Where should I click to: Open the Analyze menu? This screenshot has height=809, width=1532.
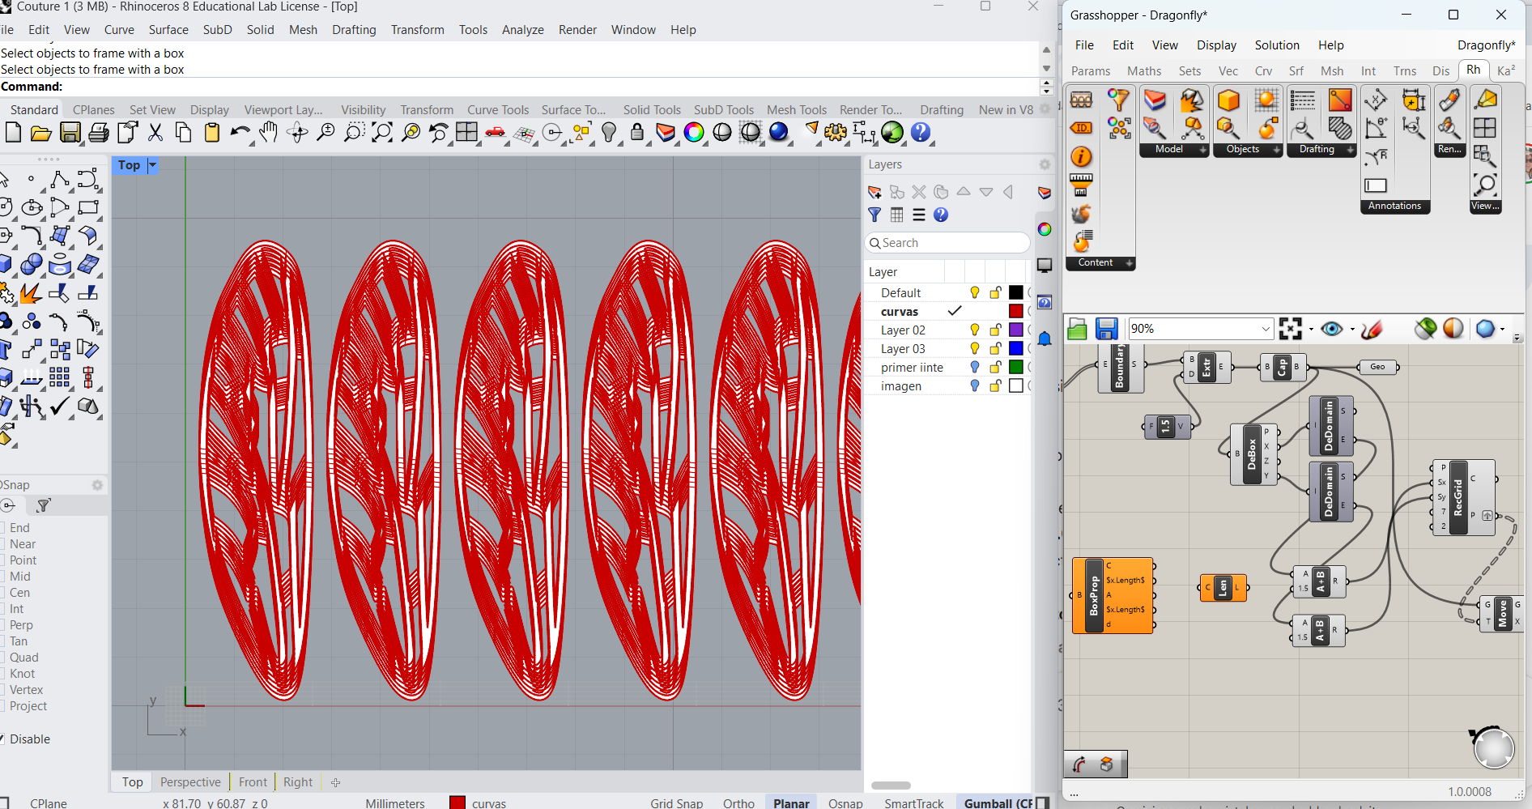(x=522, y=30)
